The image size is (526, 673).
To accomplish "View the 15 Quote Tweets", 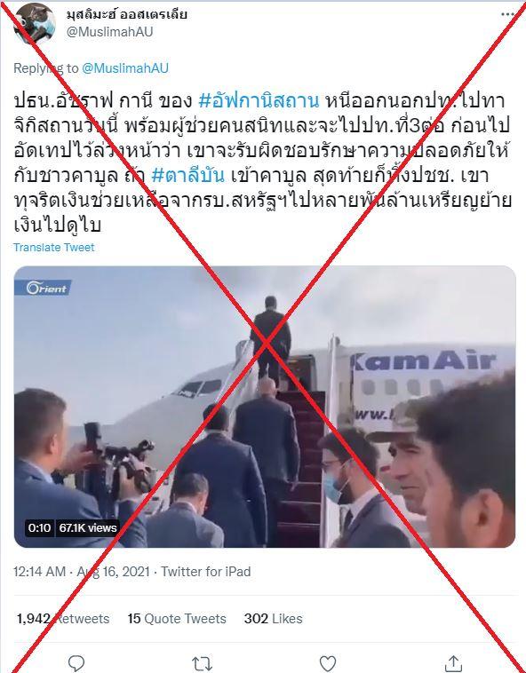I will 177,619.
